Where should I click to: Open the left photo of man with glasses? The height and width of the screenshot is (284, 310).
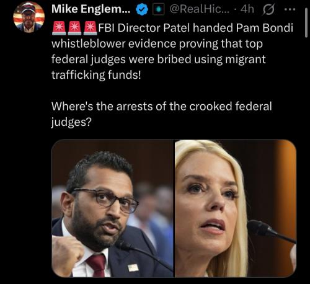tap(113, 208)
